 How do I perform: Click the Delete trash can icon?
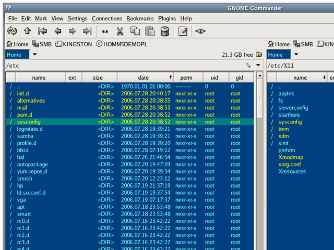coord(165,31)
